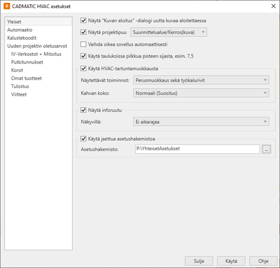
Task: Toggle Käytä jaettua asetushakemistoa checkbox
Action: pyautogui.click(x=84, y=139)
